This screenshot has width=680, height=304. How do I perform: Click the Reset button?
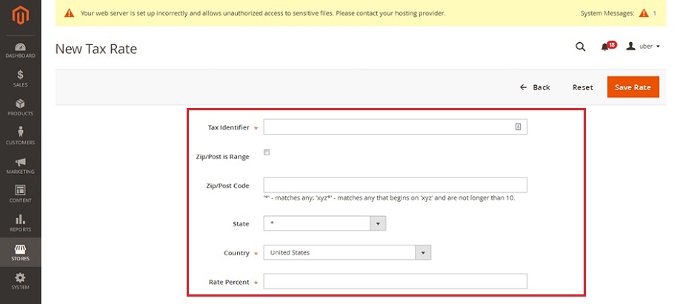(582, 87)
